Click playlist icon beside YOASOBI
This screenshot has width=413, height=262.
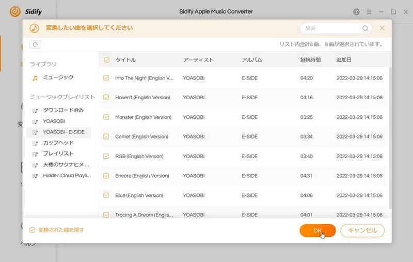(x=35, y=121)
